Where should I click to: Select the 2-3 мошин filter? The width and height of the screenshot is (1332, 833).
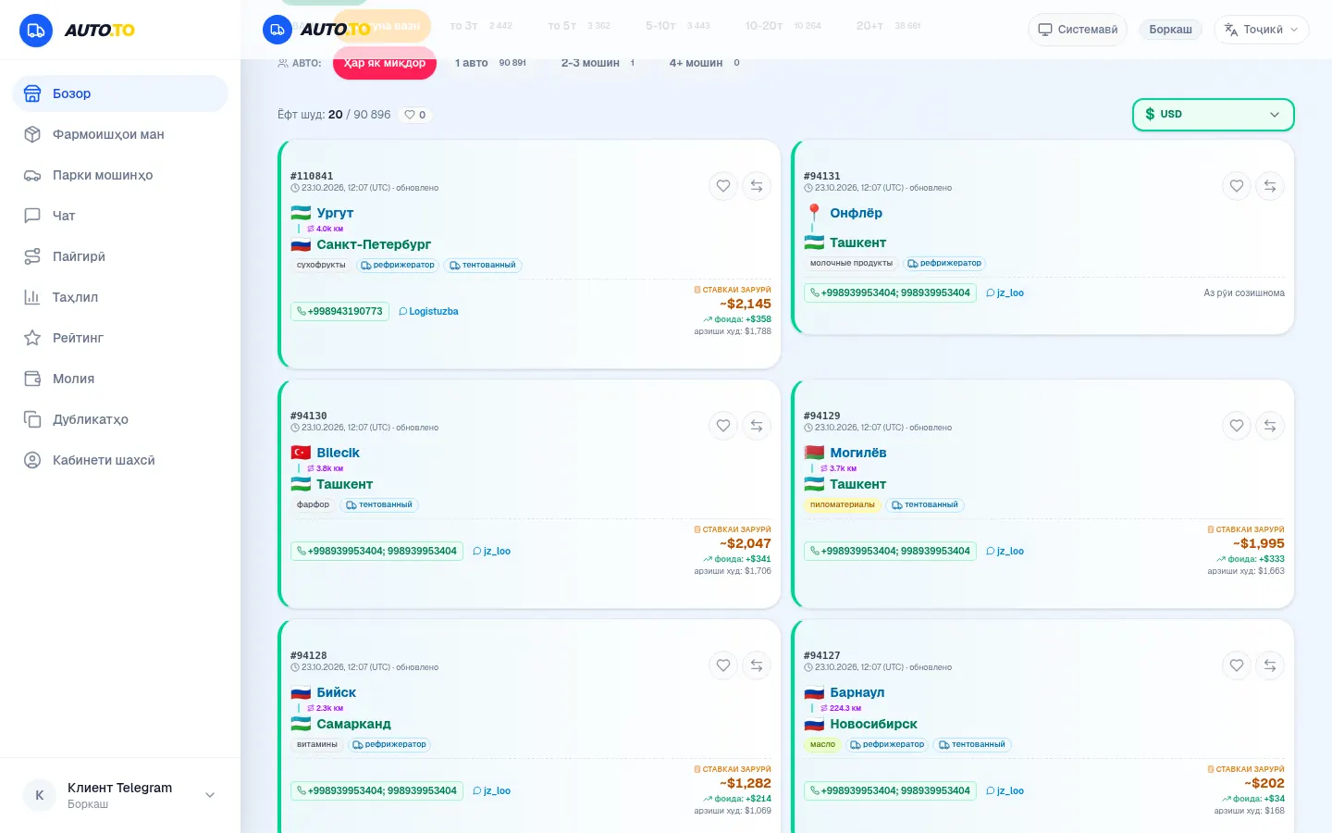(x=598, y=63)
